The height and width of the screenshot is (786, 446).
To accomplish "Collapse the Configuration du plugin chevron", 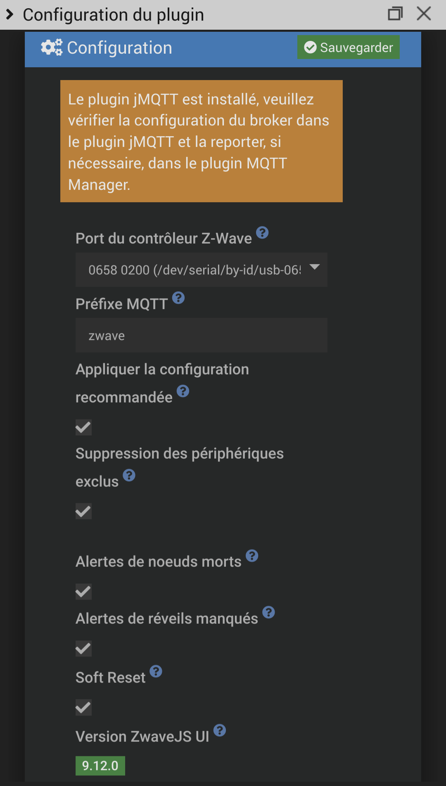I will click(10, 15).
